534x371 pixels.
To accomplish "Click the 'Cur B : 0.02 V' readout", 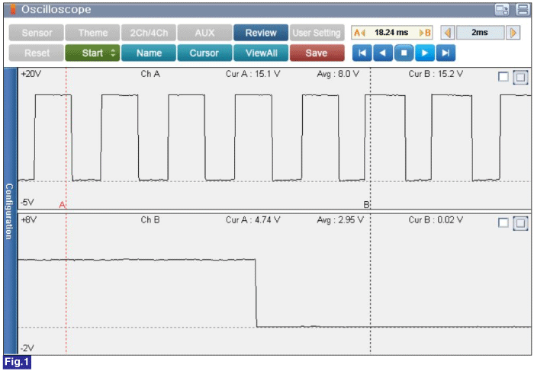I will (436, 220).
